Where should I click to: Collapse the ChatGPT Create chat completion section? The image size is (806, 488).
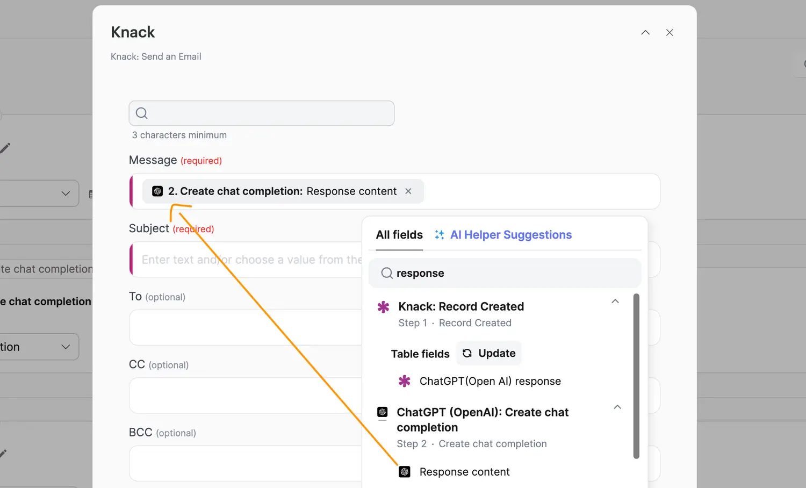(x=617, y=407)
